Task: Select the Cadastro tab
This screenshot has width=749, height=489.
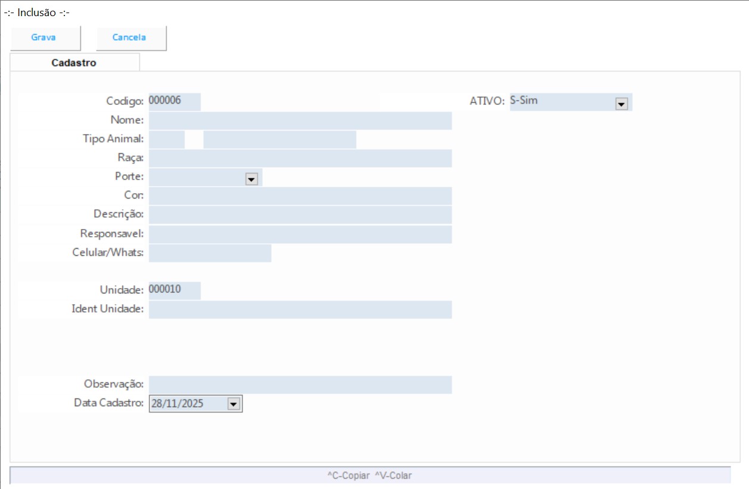Action: (x=74, y=63)
